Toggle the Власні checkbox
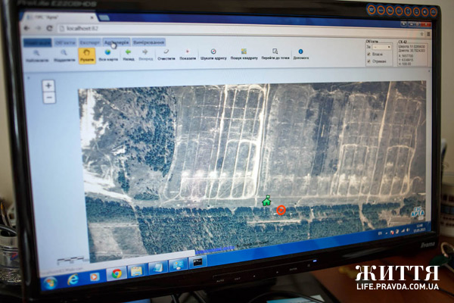Image resolution: width=454 pixels, height=303 pixels. [x=368, y=55]
